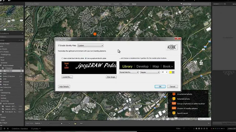
Task: Click the Sync Metadata button
Action: [224, 123]
